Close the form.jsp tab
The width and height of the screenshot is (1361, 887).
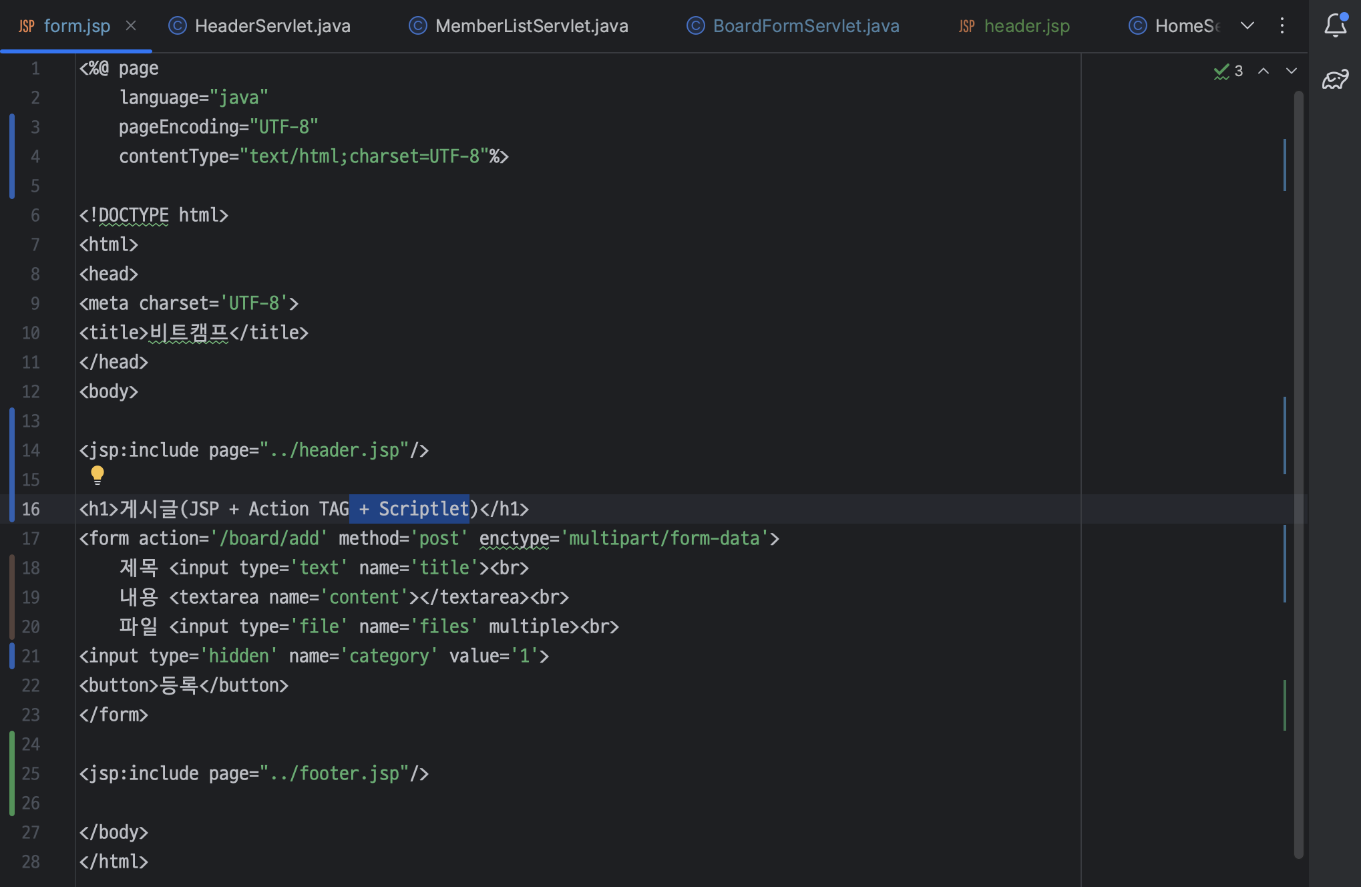tap(131, 25)
